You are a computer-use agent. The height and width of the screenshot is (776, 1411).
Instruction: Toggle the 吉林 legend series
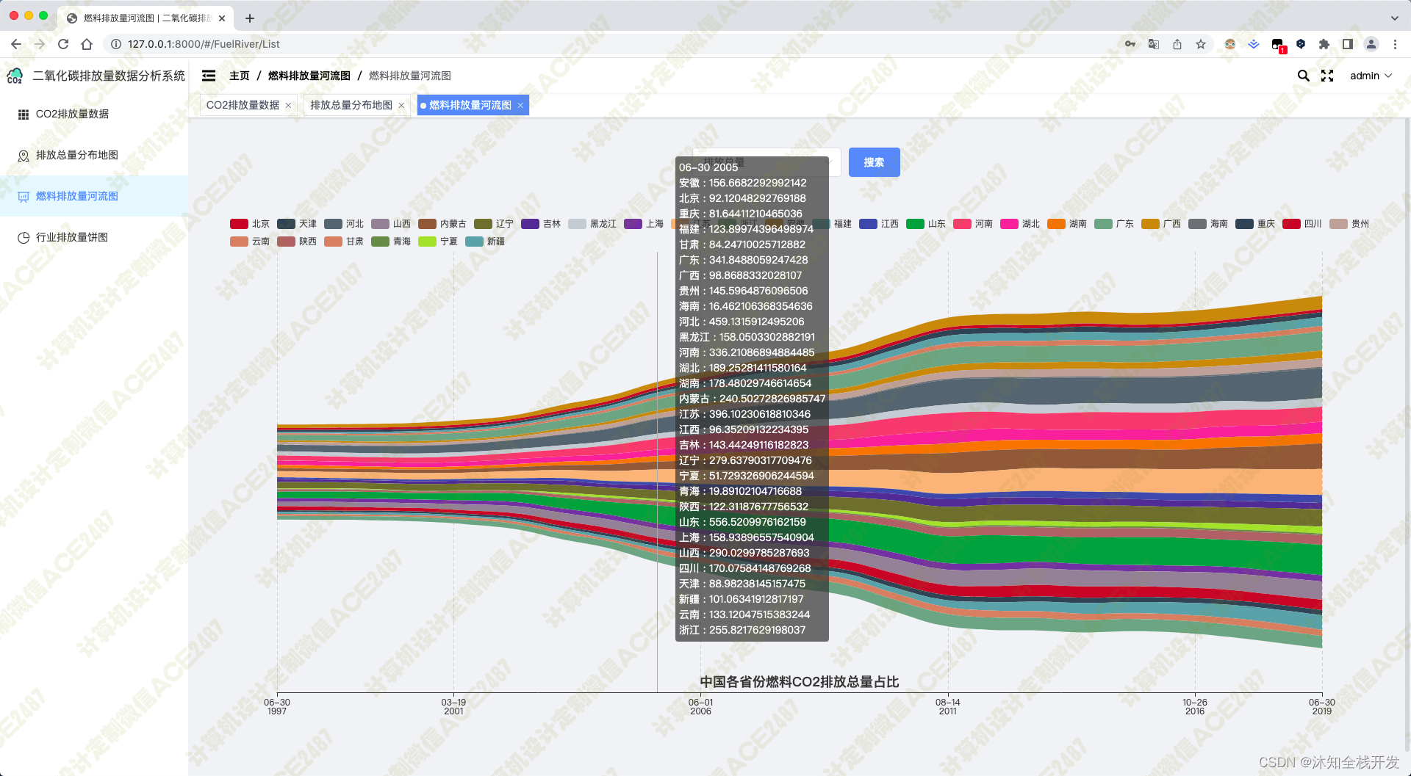pos(541,224)
